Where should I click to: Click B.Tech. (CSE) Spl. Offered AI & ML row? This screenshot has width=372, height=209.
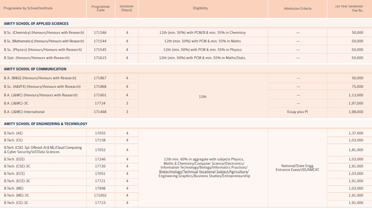[43, 150]
